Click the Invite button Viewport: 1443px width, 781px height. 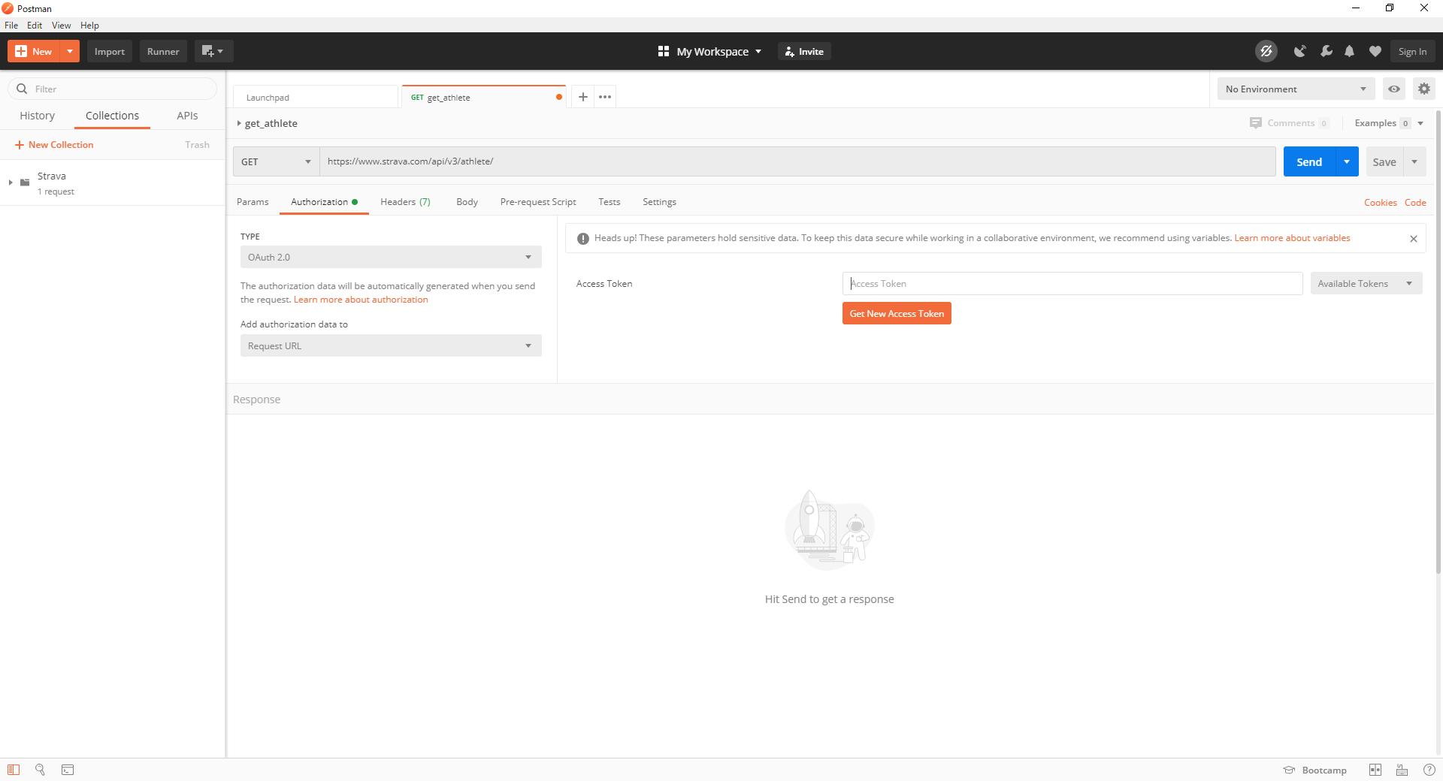click(x=804, y=51)
